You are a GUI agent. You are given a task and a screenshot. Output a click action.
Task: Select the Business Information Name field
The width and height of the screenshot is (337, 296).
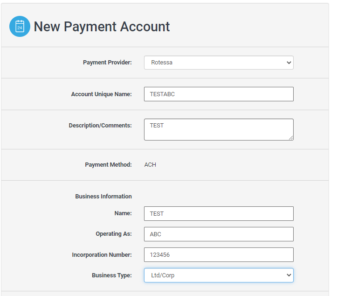click(219, 213)
